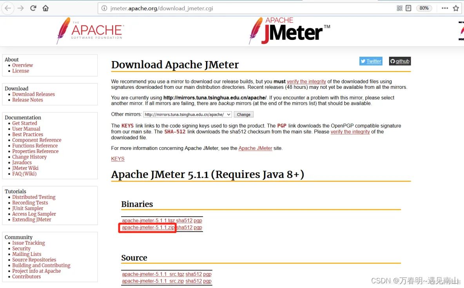Open sha512 for binary zip

[x=184, y=228]
